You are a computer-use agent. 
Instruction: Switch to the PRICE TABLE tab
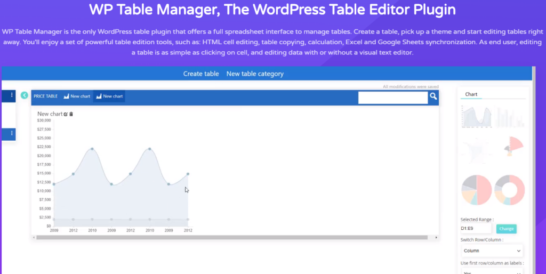tap(45, 96)
